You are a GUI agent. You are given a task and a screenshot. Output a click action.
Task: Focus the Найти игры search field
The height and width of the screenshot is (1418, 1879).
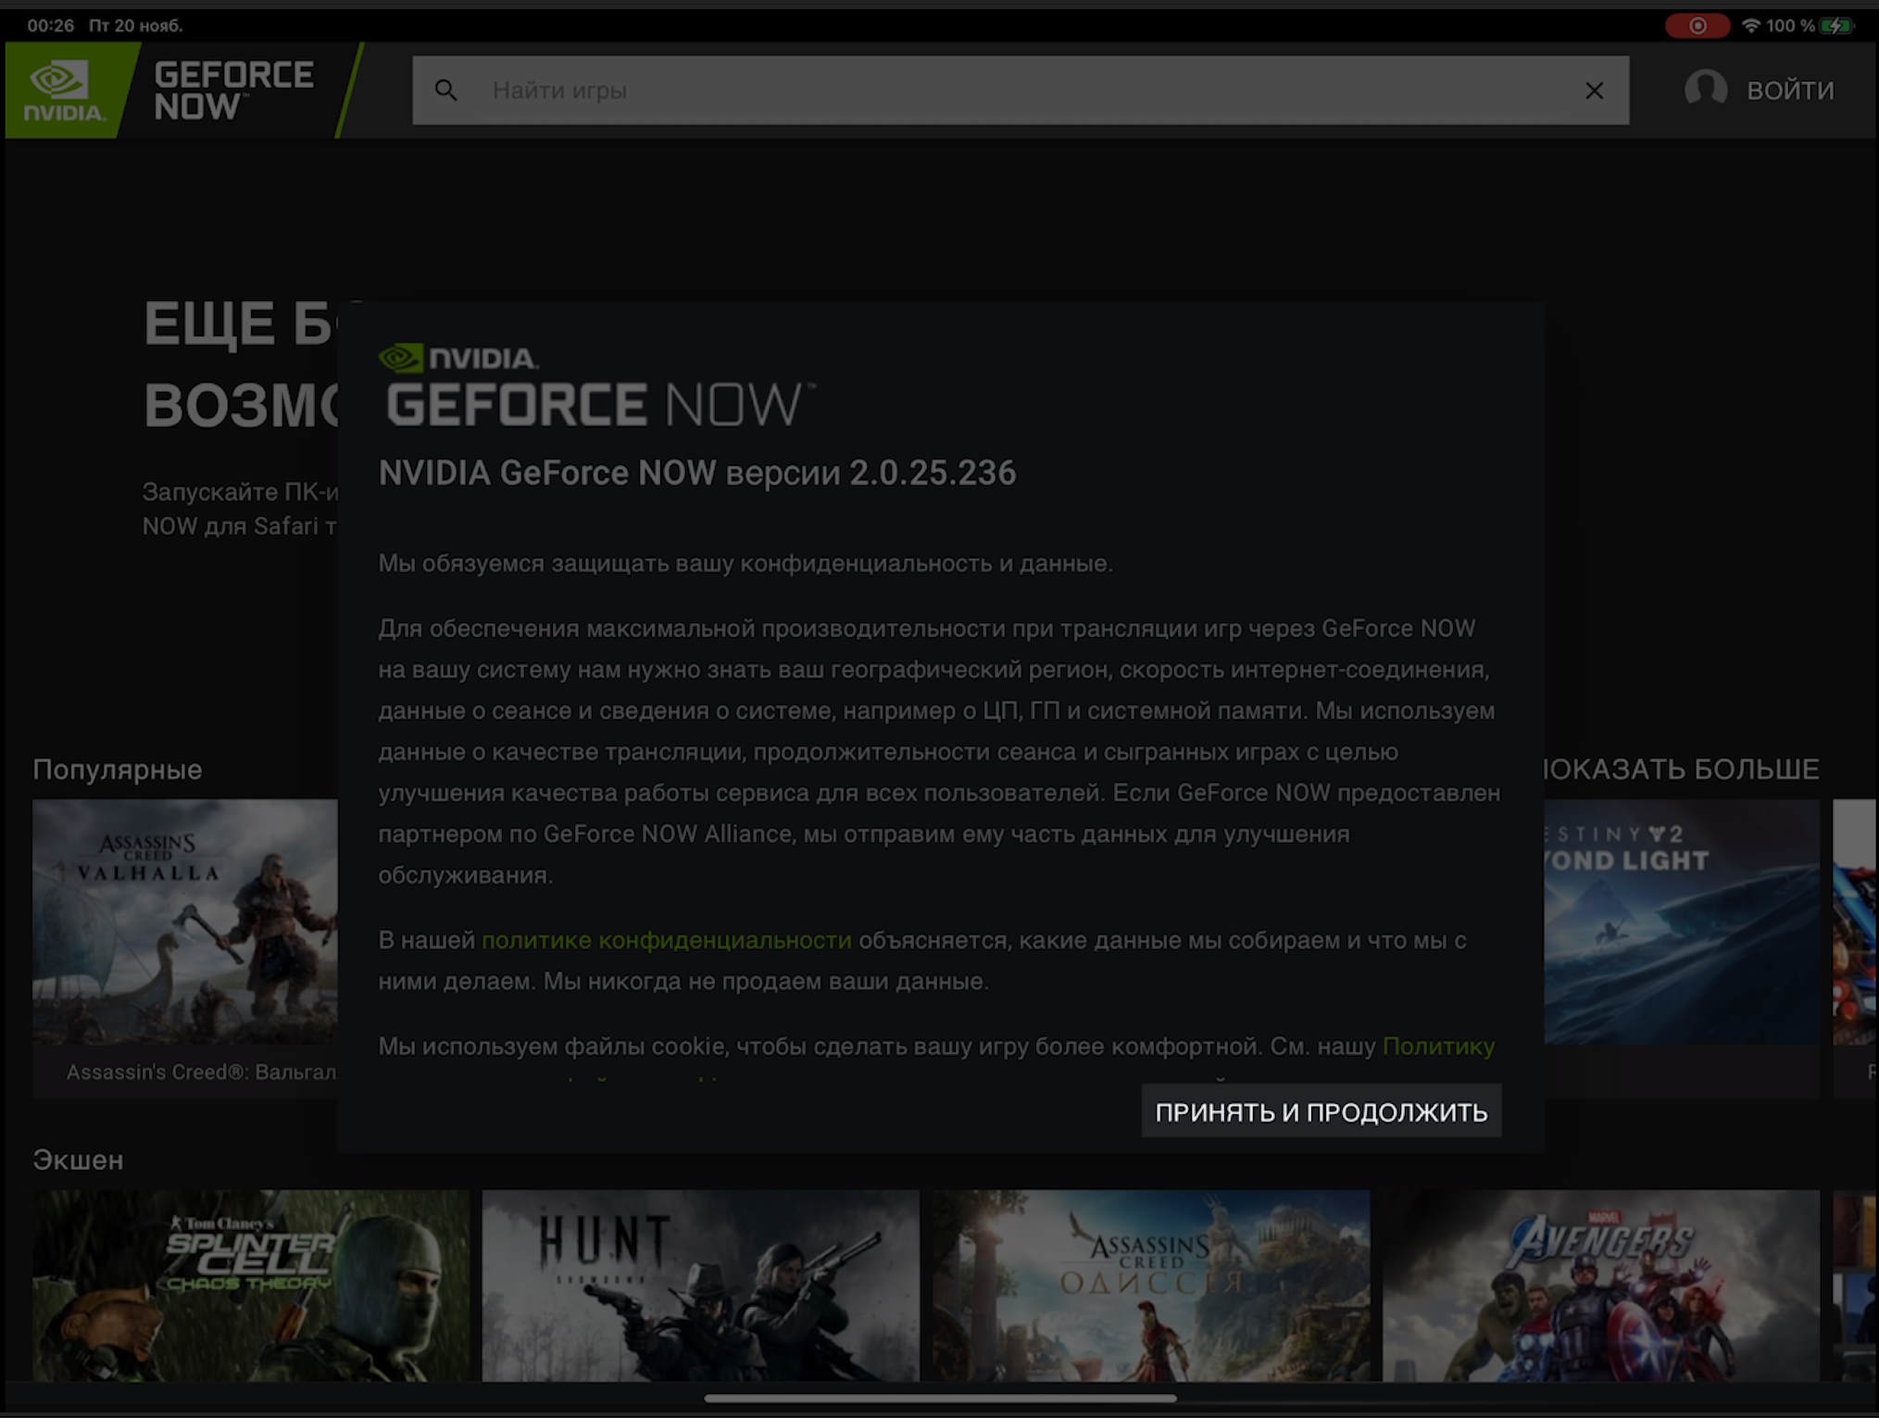coord(1021,91)
